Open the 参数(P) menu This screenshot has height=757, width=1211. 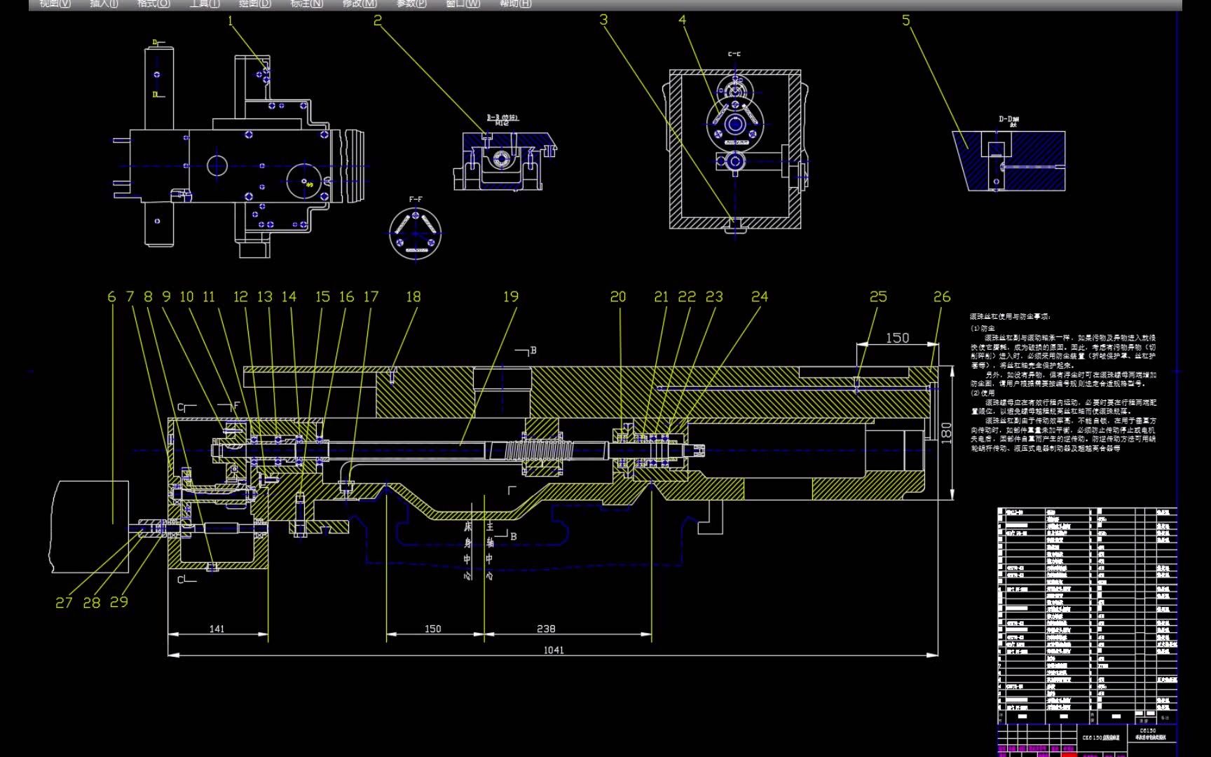point(411,4)
